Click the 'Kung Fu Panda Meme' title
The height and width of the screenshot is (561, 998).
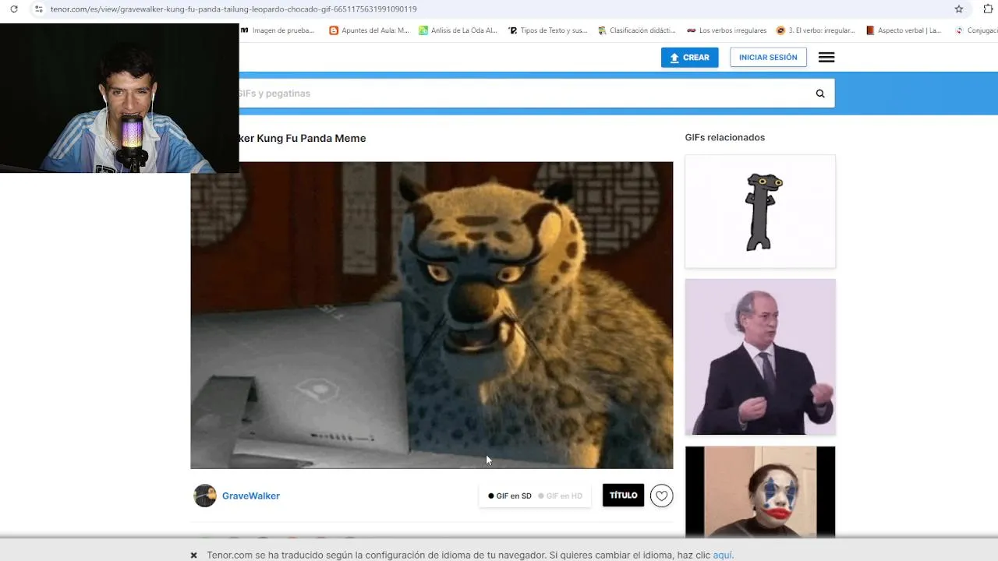click(x=312, y=138)
